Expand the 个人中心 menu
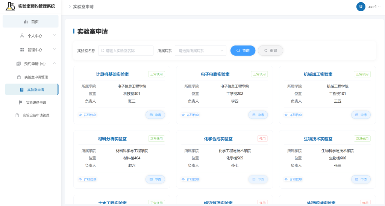385x206 pixels. 30,36
